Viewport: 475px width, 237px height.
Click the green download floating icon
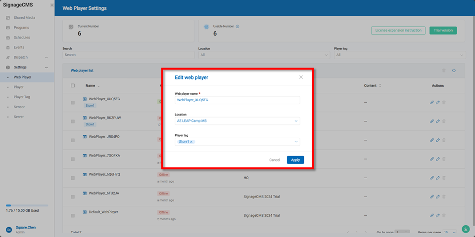[x=465, y=229]
